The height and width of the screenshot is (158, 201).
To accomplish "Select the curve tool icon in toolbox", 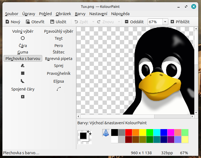I will pos(59,89).
